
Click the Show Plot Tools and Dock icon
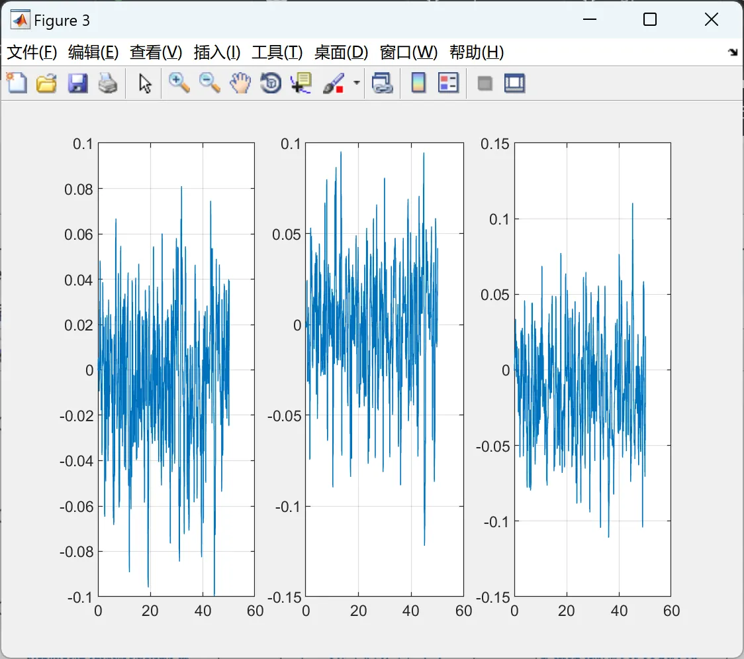click(x=515, y=83)
